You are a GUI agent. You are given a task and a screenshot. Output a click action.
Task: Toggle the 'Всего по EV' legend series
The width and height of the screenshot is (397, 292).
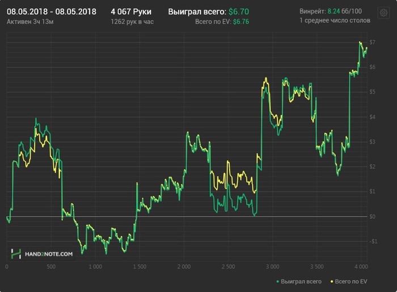(349, 281)
